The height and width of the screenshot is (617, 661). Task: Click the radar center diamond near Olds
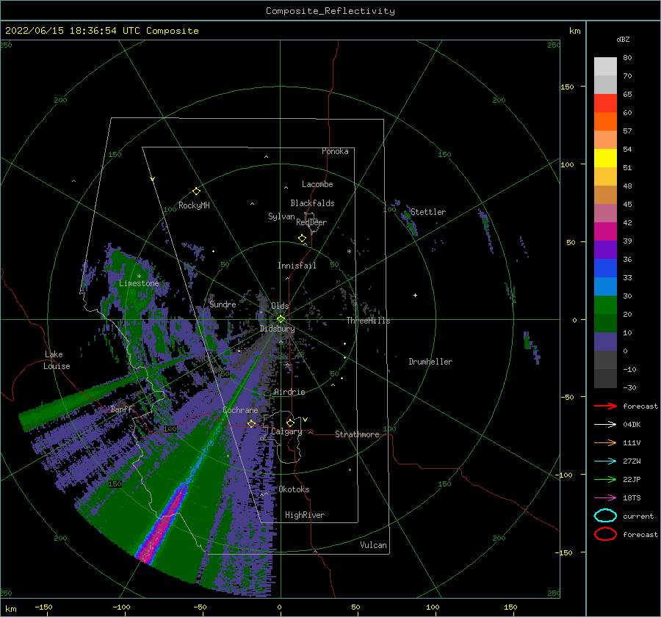coord(281,319)
